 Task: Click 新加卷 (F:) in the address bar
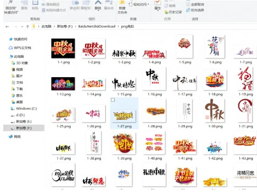click(x=65, y=26)
